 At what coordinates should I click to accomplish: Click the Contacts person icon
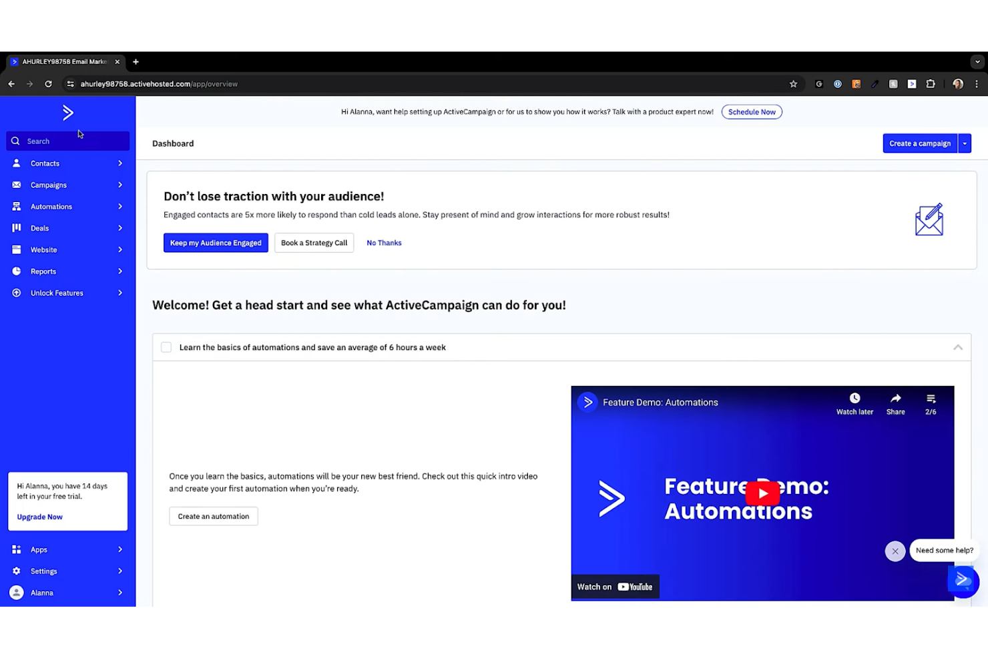pyautogui.click(x=17, y=163)
